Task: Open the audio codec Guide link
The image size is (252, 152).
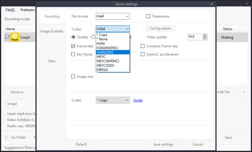Action: (x=138, y=100)
